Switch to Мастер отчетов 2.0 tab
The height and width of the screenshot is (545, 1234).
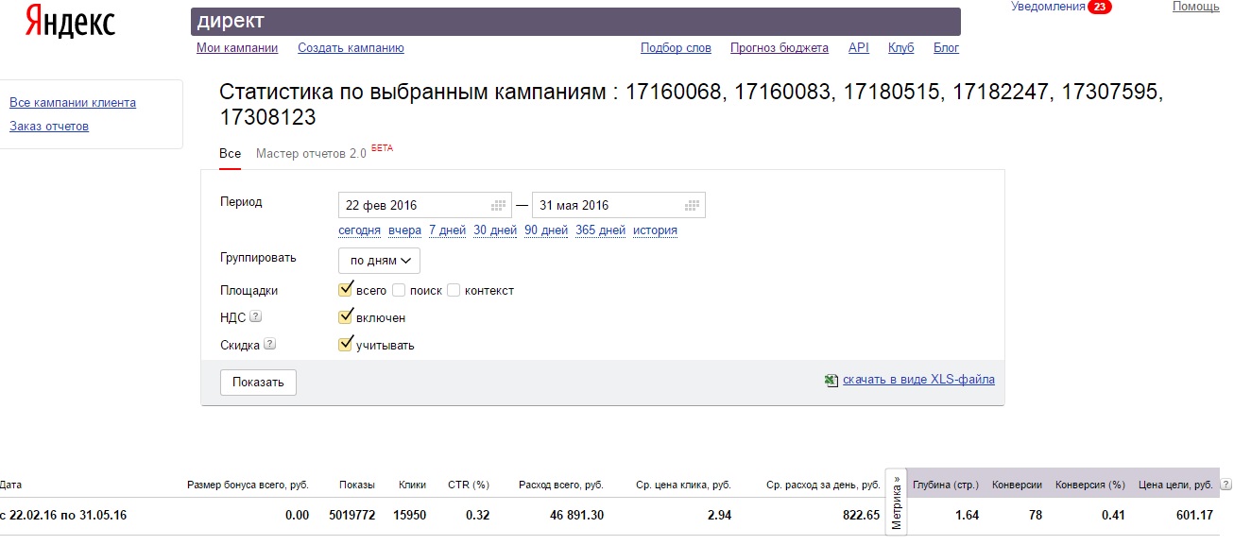click(x=311, y=153)
